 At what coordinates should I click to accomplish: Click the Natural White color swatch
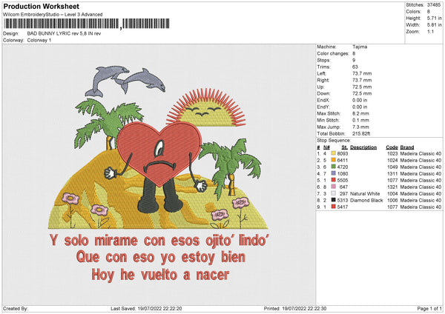tap(334, 193)
